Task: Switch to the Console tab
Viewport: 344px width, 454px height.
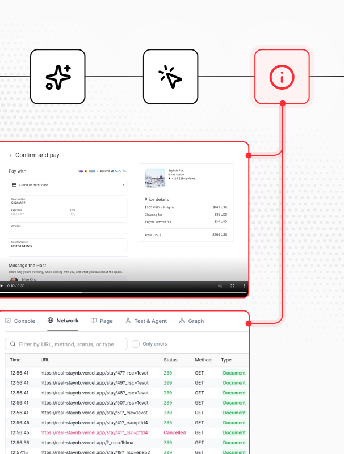Action: click(20, 321)
